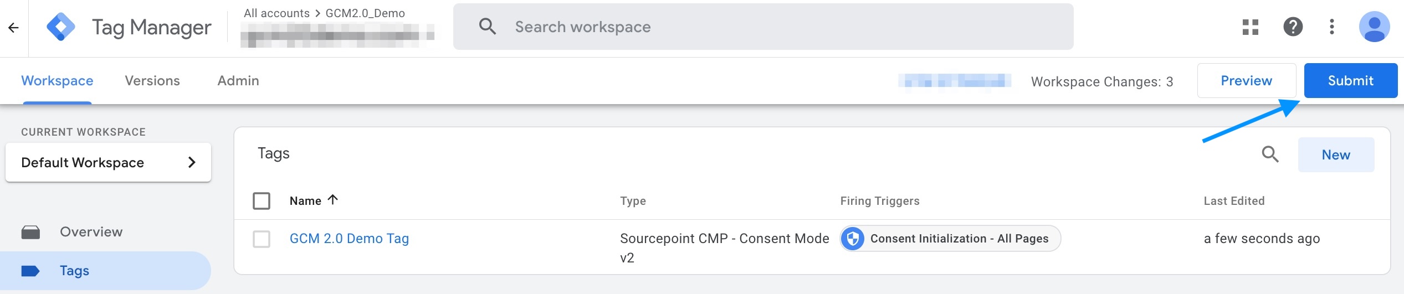This screenshot has width=1404, height=294.
Task: Click the Tag Manager logo
Action: [60, 27]
